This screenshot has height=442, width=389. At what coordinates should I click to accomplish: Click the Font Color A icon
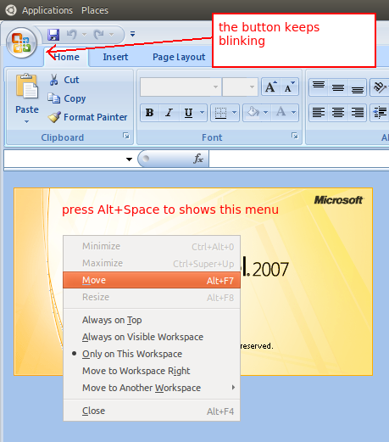(x=281, y=113)
